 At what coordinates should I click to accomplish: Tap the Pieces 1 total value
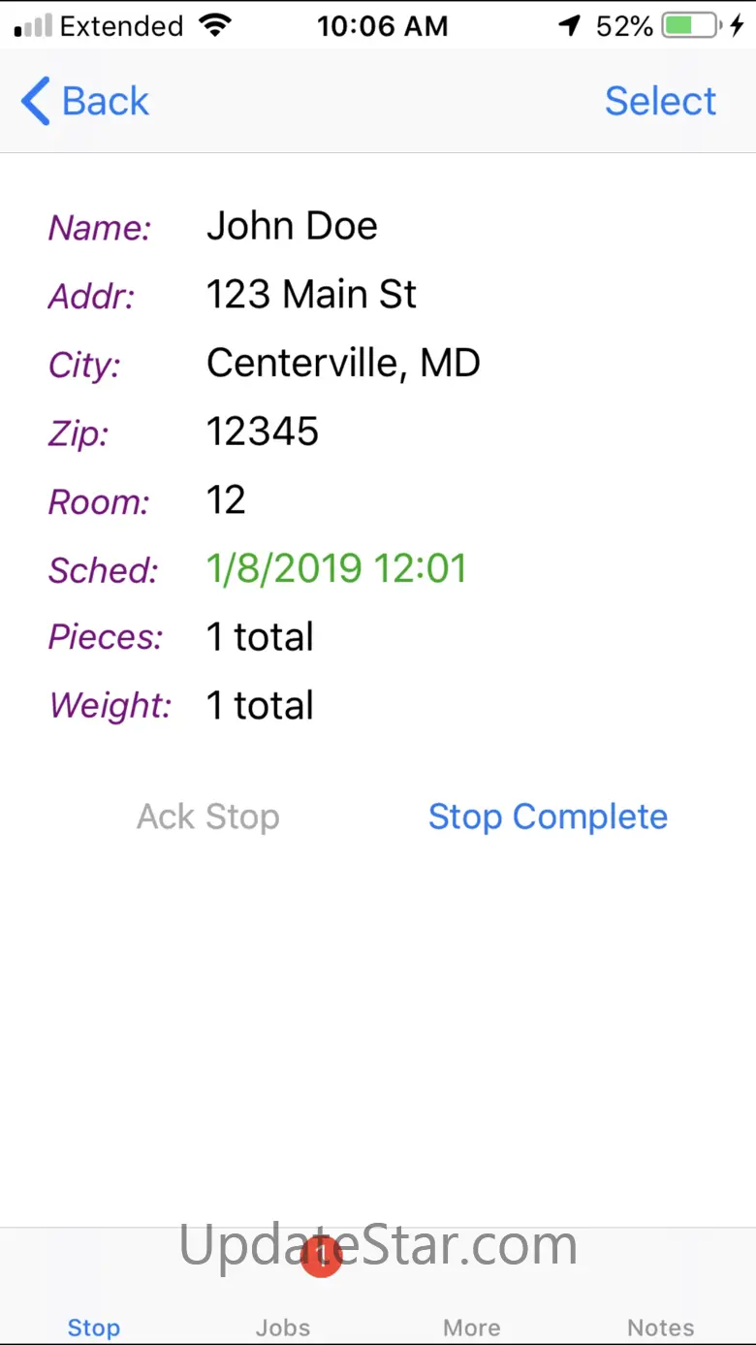[260, 637]
